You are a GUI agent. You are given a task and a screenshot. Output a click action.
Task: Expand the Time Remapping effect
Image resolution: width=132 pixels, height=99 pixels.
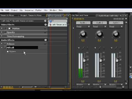2,36
